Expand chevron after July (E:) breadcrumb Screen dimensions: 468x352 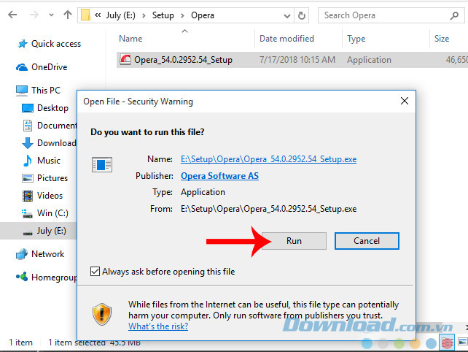point(144,15)
